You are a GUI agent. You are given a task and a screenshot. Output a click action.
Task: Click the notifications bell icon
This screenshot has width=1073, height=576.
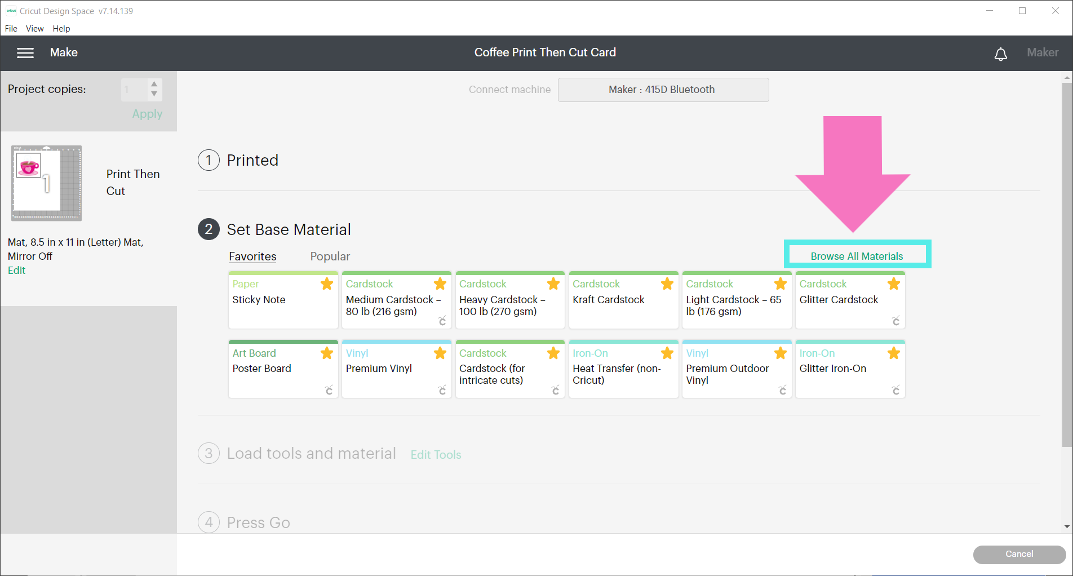1000,54
